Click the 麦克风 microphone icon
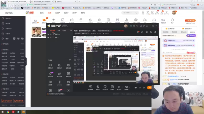204x114 pixels. tap(119, 87)
